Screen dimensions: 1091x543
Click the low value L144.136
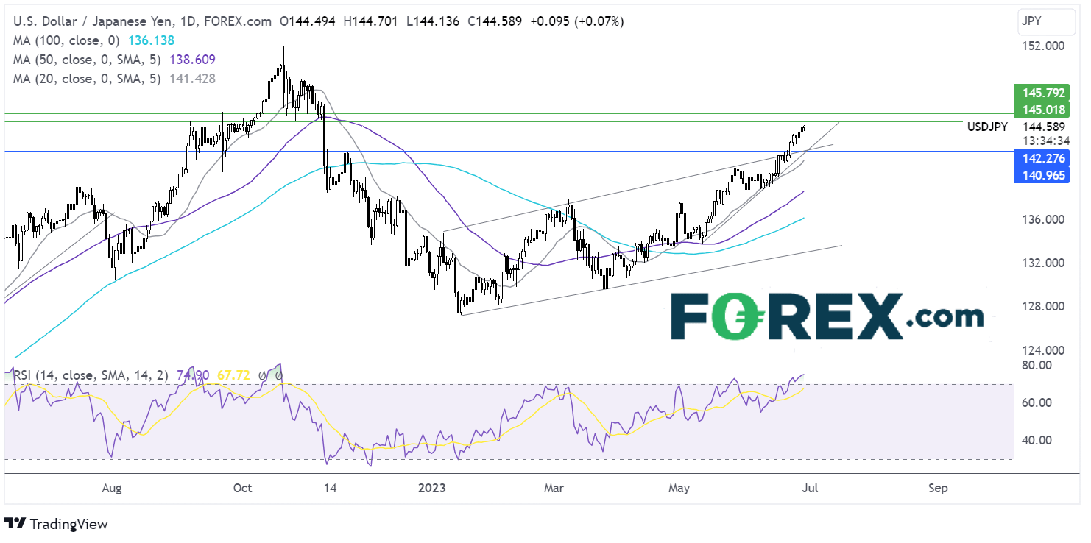pos(434,22)
